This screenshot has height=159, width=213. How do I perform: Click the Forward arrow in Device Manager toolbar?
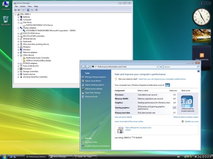tap(19, 10)
